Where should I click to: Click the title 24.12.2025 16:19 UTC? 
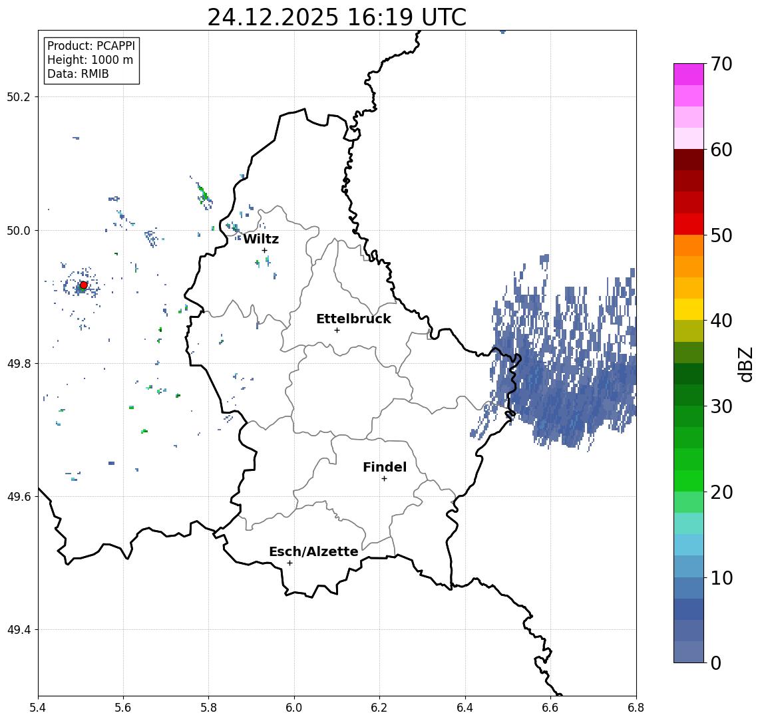pos(337,17)
